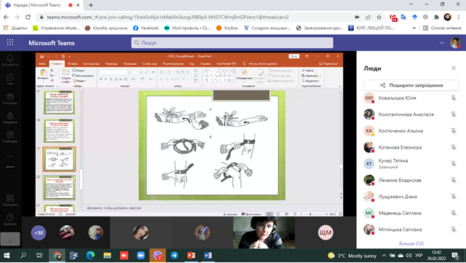The width and height of the screenshot is (466, 263).
Task: Open Windows taskbar search
Action: (x=23, y=255)
